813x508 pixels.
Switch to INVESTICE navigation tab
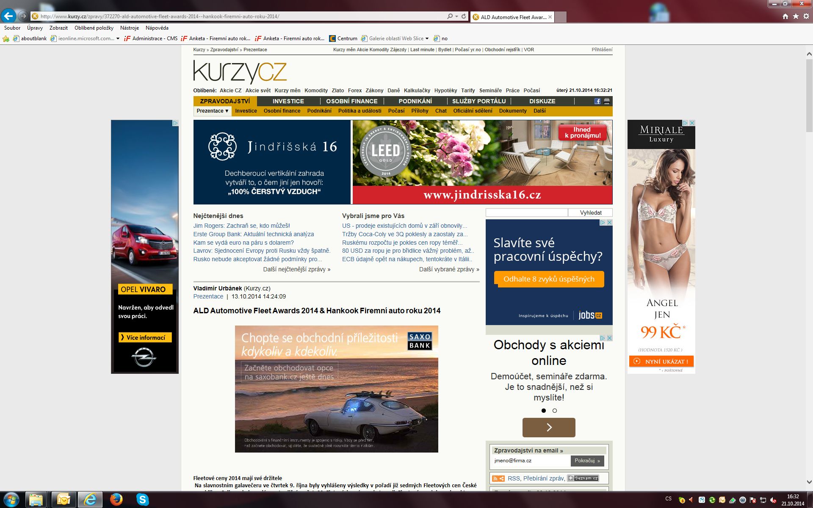tap(288, 101)
